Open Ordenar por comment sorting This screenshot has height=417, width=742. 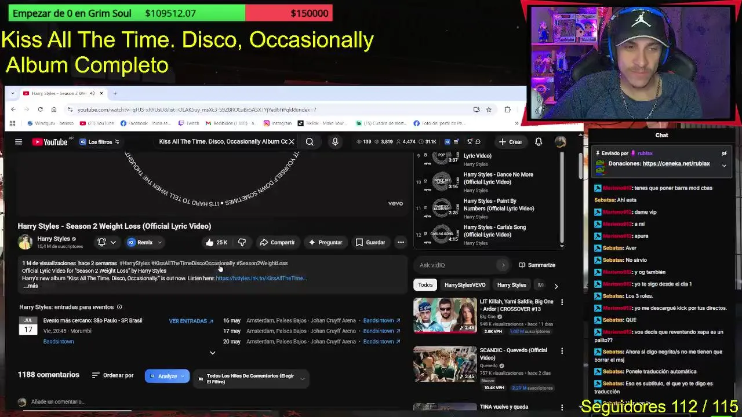pyautogui.click(x=112, y=375)
